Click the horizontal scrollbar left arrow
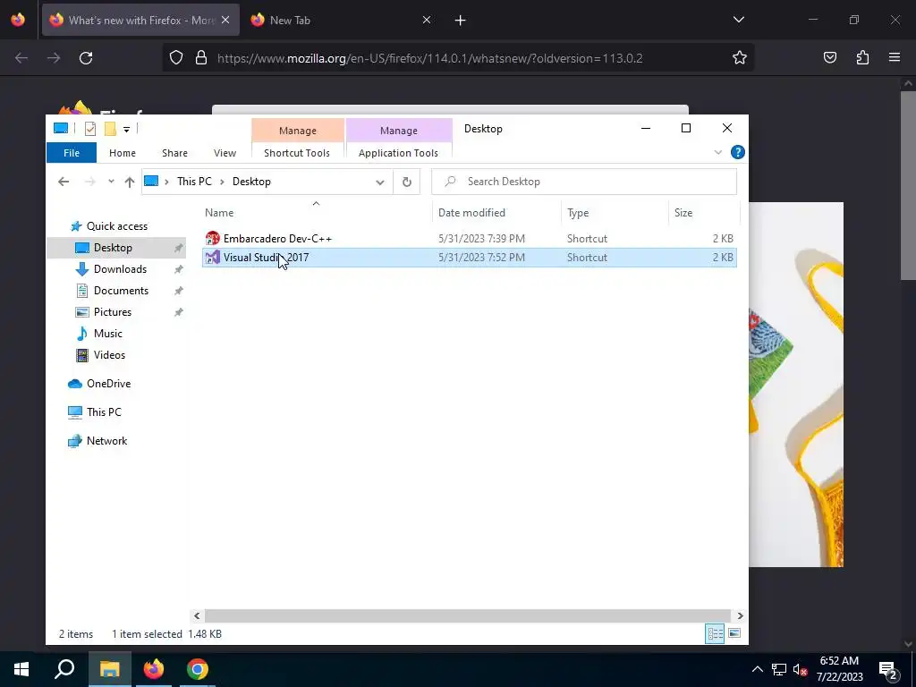Screen dimensions: 916x687 (197, 615)
